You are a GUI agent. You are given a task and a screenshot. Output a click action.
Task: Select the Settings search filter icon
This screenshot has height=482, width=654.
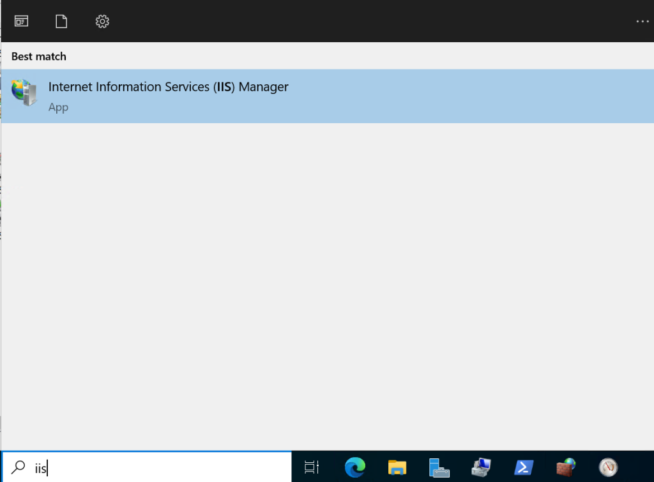102,20
